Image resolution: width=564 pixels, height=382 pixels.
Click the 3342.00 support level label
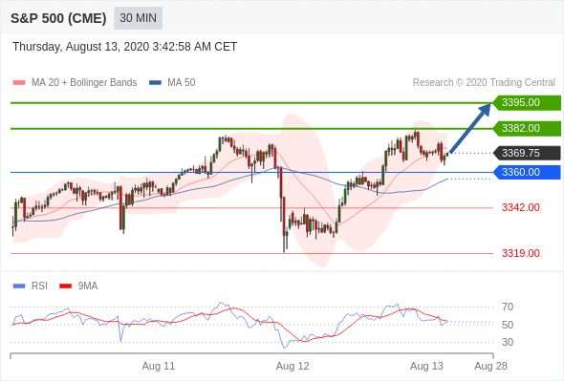(520, 207)
